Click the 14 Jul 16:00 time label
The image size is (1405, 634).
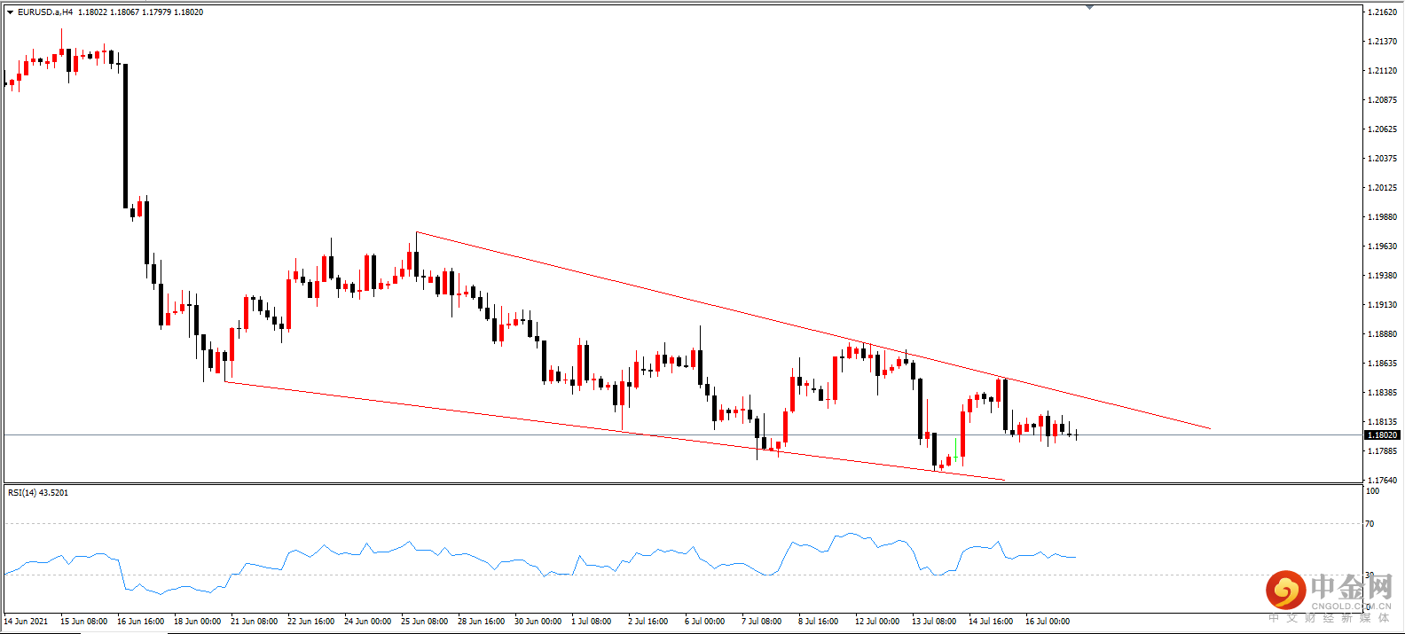tap(991, 622)
